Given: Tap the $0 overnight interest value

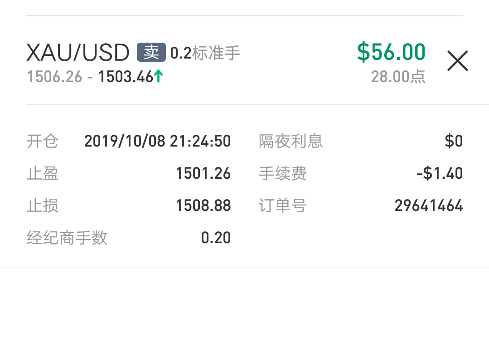Looking at the screenshot, I should [x=454, y=141].
